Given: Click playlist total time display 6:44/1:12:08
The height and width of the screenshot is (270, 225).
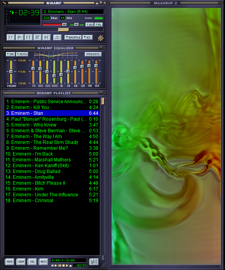Looking at the screenshot, I should click(68, 260).
